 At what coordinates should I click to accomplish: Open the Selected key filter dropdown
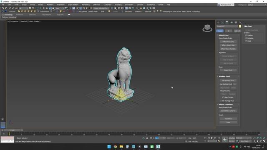244,138
